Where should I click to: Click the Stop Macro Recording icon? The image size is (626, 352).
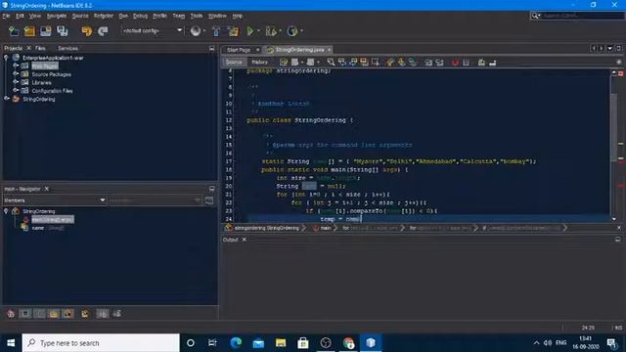466,63
